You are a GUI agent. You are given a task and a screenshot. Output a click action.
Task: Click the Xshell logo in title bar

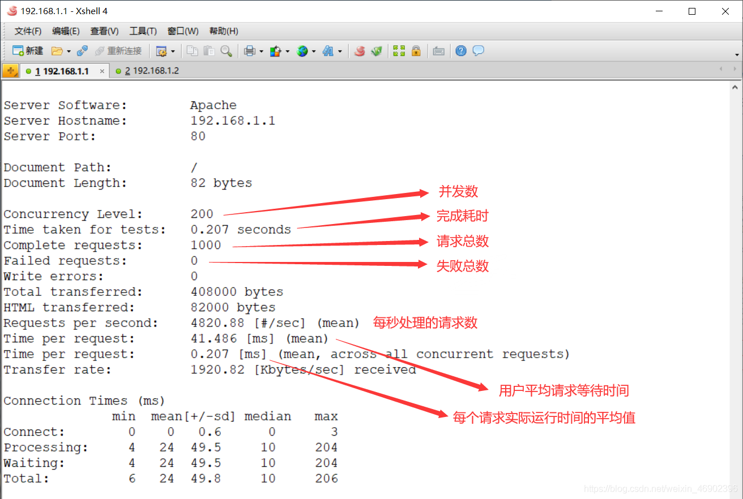(11, 11)
